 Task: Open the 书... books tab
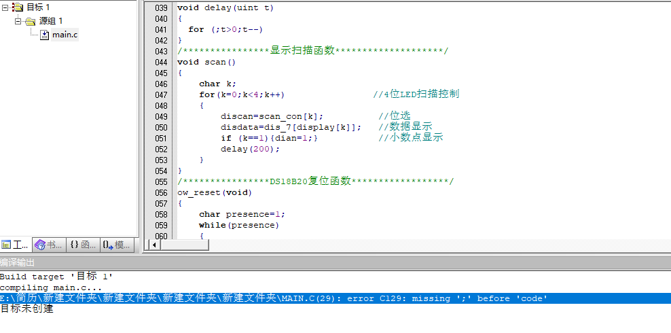click(49, 245)
